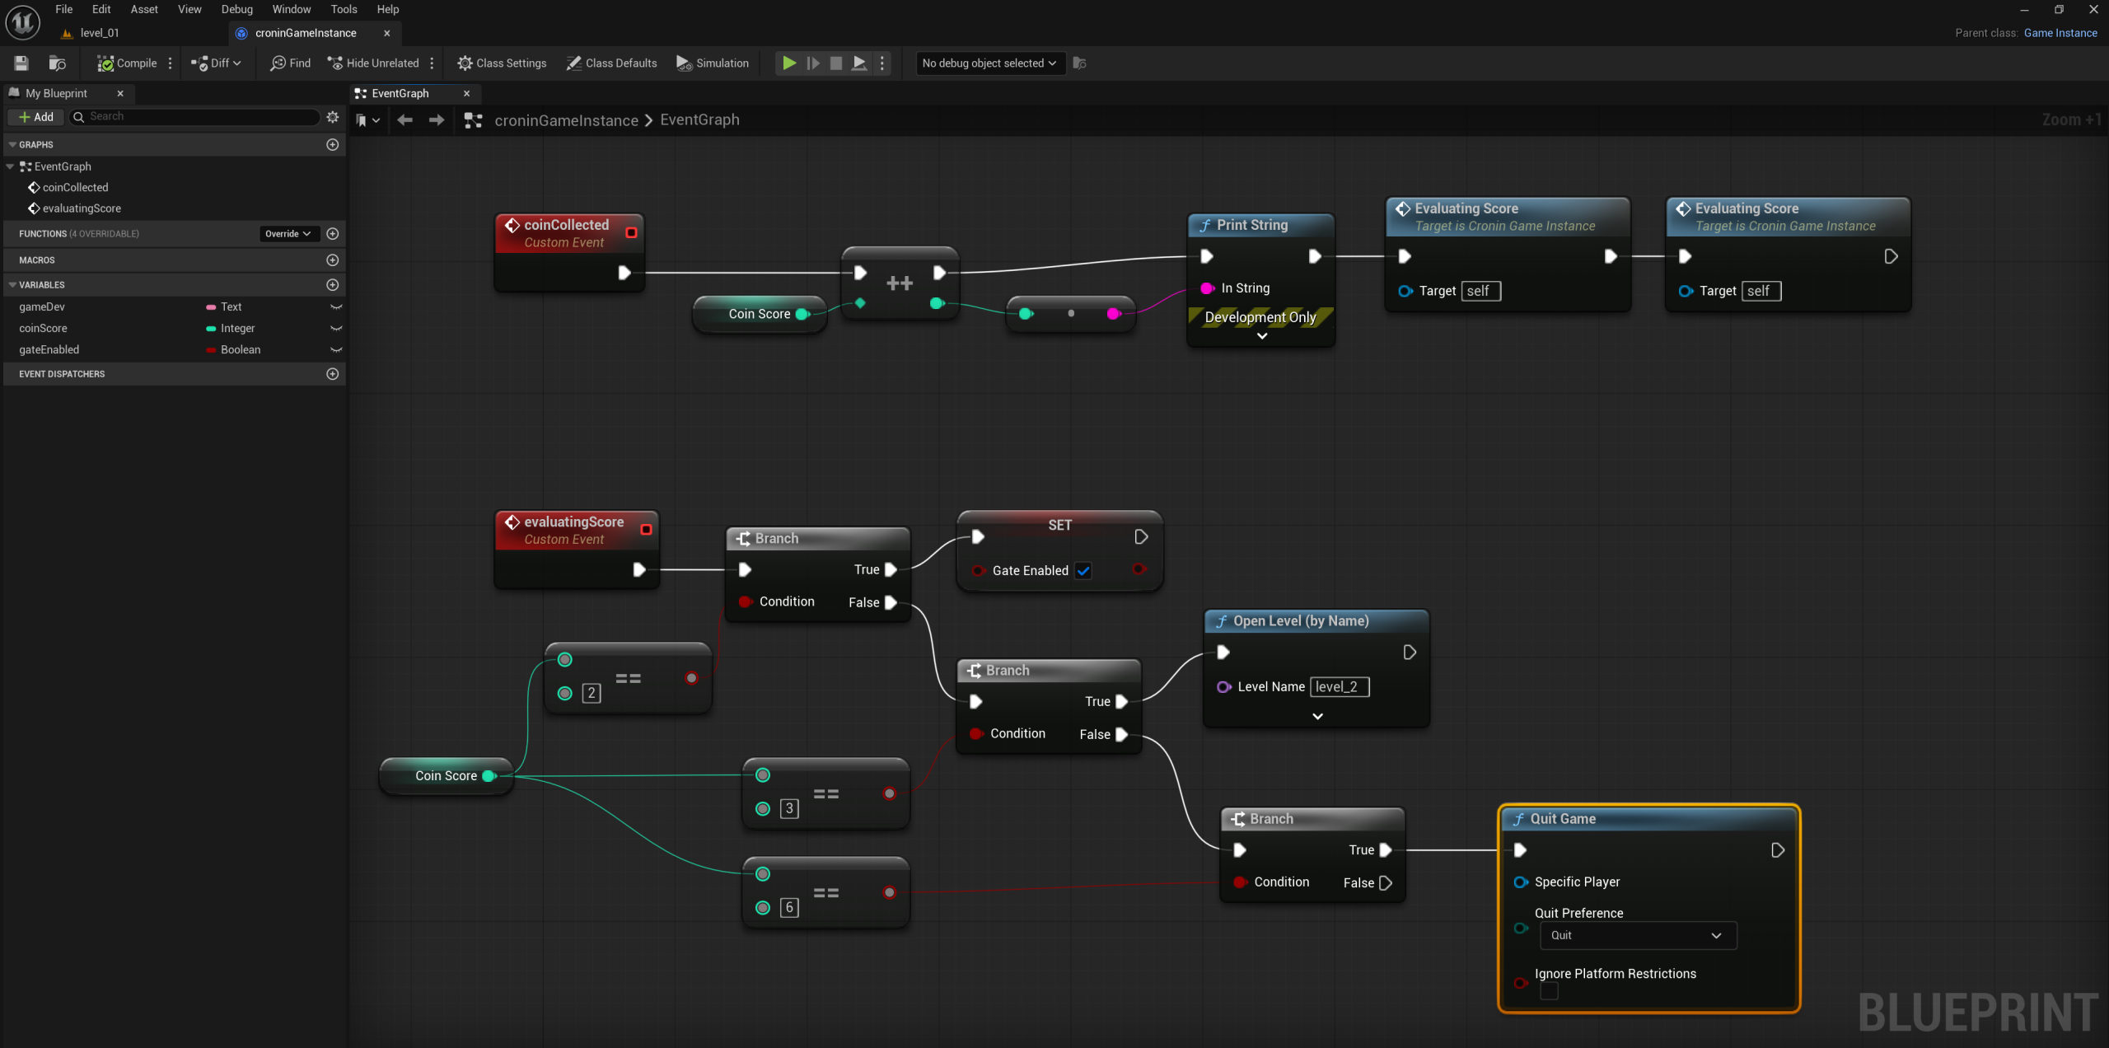
Task: Click the Level Name input field
Action: 1339,686
